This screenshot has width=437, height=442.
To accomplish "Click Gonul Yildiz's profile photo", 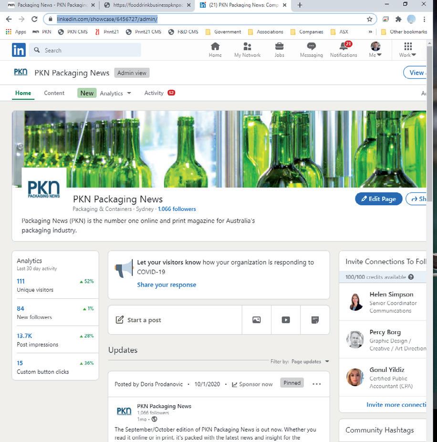I will [355, 377].
